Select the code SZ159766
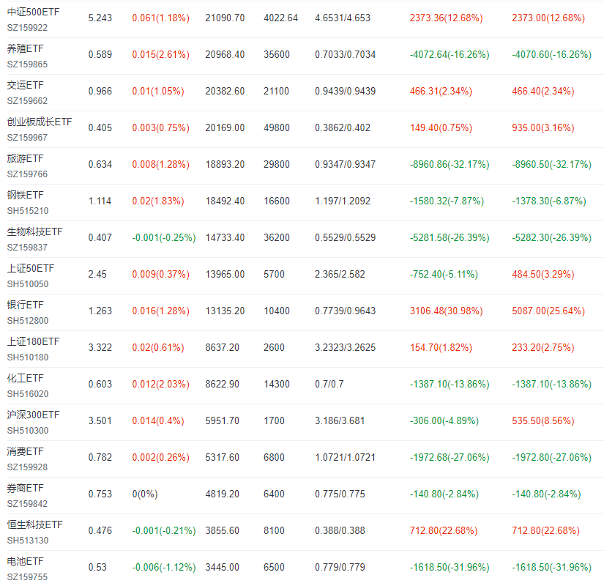The image size is (604, 586). pyautogui.click(x=27, y=174)
